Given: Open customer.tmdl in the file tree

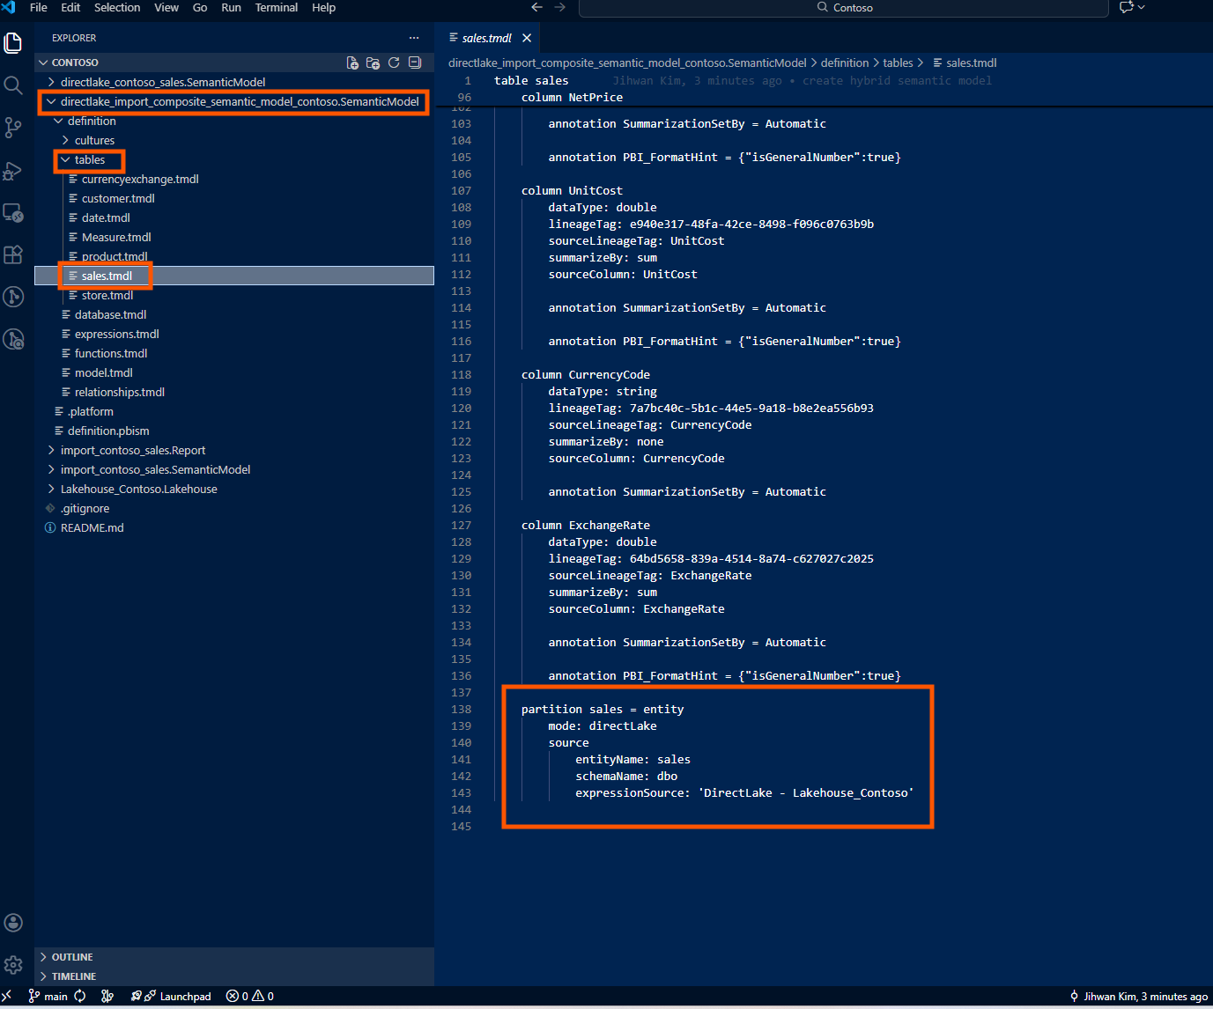Looking at the screenshot, I should click(x=234, y=198).
